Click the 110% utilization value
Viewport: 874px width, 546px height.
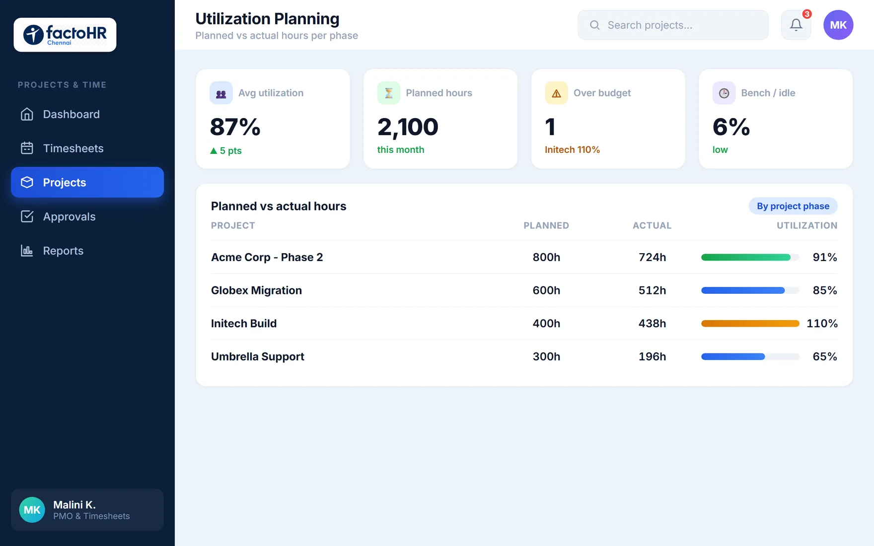822,324
